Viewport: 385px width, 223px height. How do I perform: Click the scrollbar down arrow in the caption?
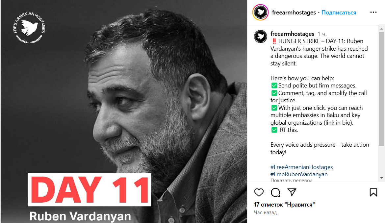pos(381,178)
